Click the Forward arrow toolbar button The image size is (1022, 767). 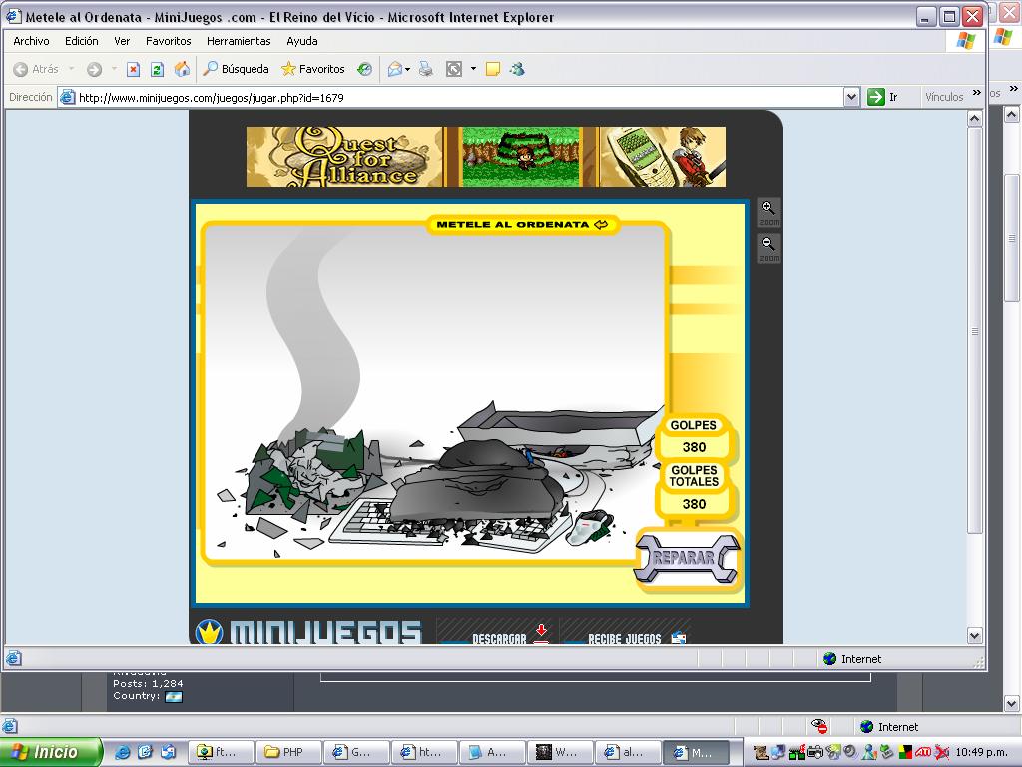pyautogui.click(x=95, y=69)
